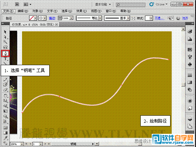This screenshot has width=196, height=147.
Task: Select the Blend tool
Action: pyautogui.click(x=5, y=143)
